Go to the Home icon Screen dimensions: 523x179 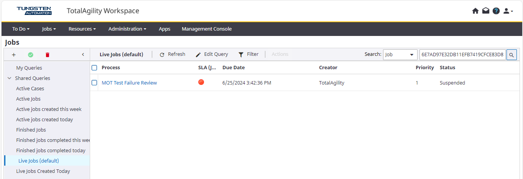coord(475,11)
